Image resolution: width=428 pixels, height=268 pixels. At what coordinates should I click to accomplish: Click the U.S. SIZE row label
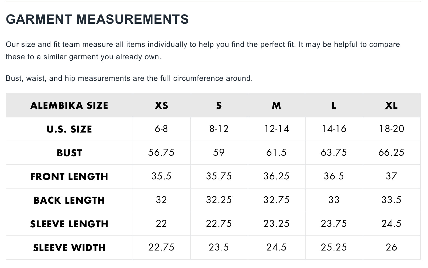coord(69,129)
